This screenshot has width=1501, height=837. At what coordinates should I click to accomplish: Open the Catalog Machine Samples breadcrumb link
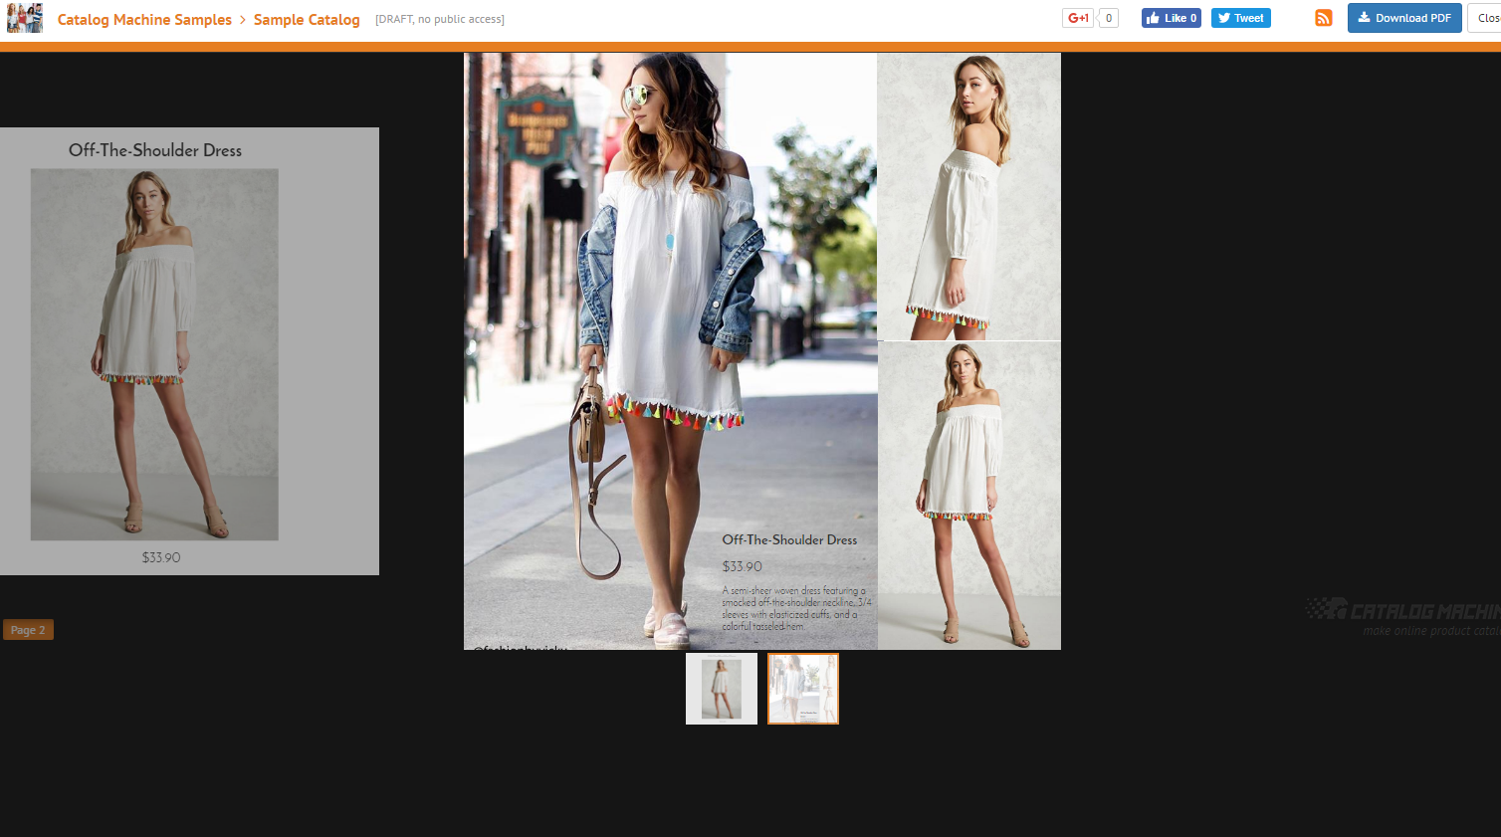pyautogui.click(x=144, y=19)
